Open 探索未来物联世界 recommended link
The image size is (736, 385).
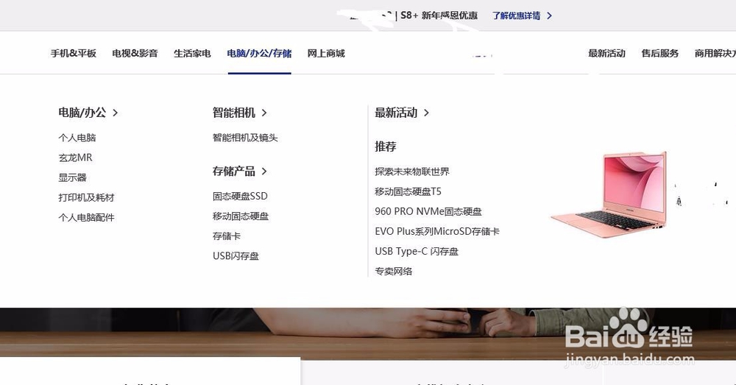click(412, 172)
